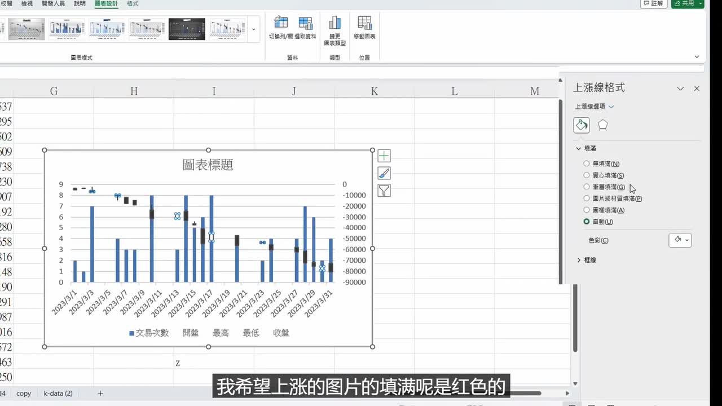Image resolution: width=722 pixels, height=406 pixels.
Task: Open the Format (格式) ribbon tab
Action: pos(133,3)
